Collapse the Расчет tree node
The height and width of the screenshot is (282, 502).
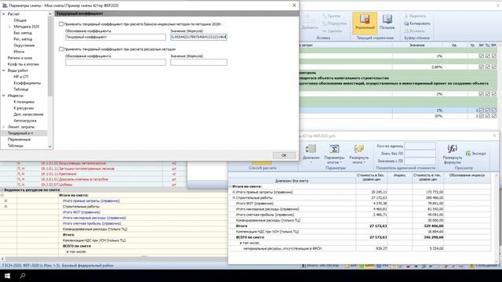point(3,14)
